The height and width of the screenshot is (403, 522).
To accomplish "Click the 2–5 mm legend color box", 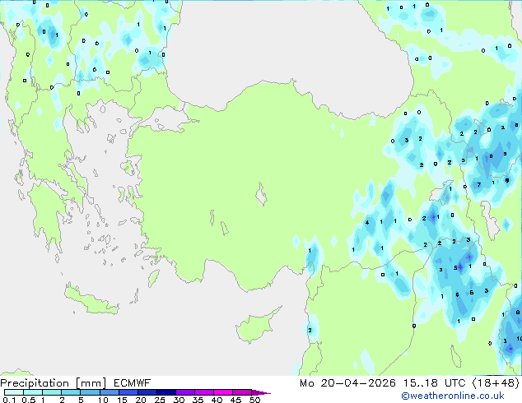I will 71,392.
